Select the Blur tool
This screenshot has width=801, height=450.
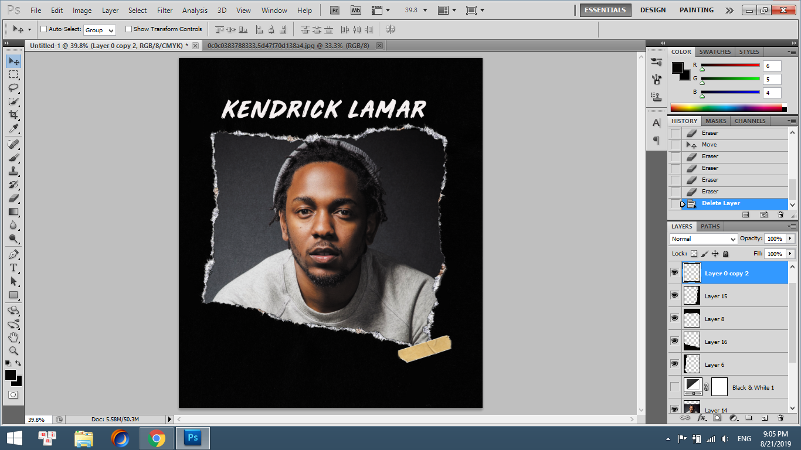13,225
